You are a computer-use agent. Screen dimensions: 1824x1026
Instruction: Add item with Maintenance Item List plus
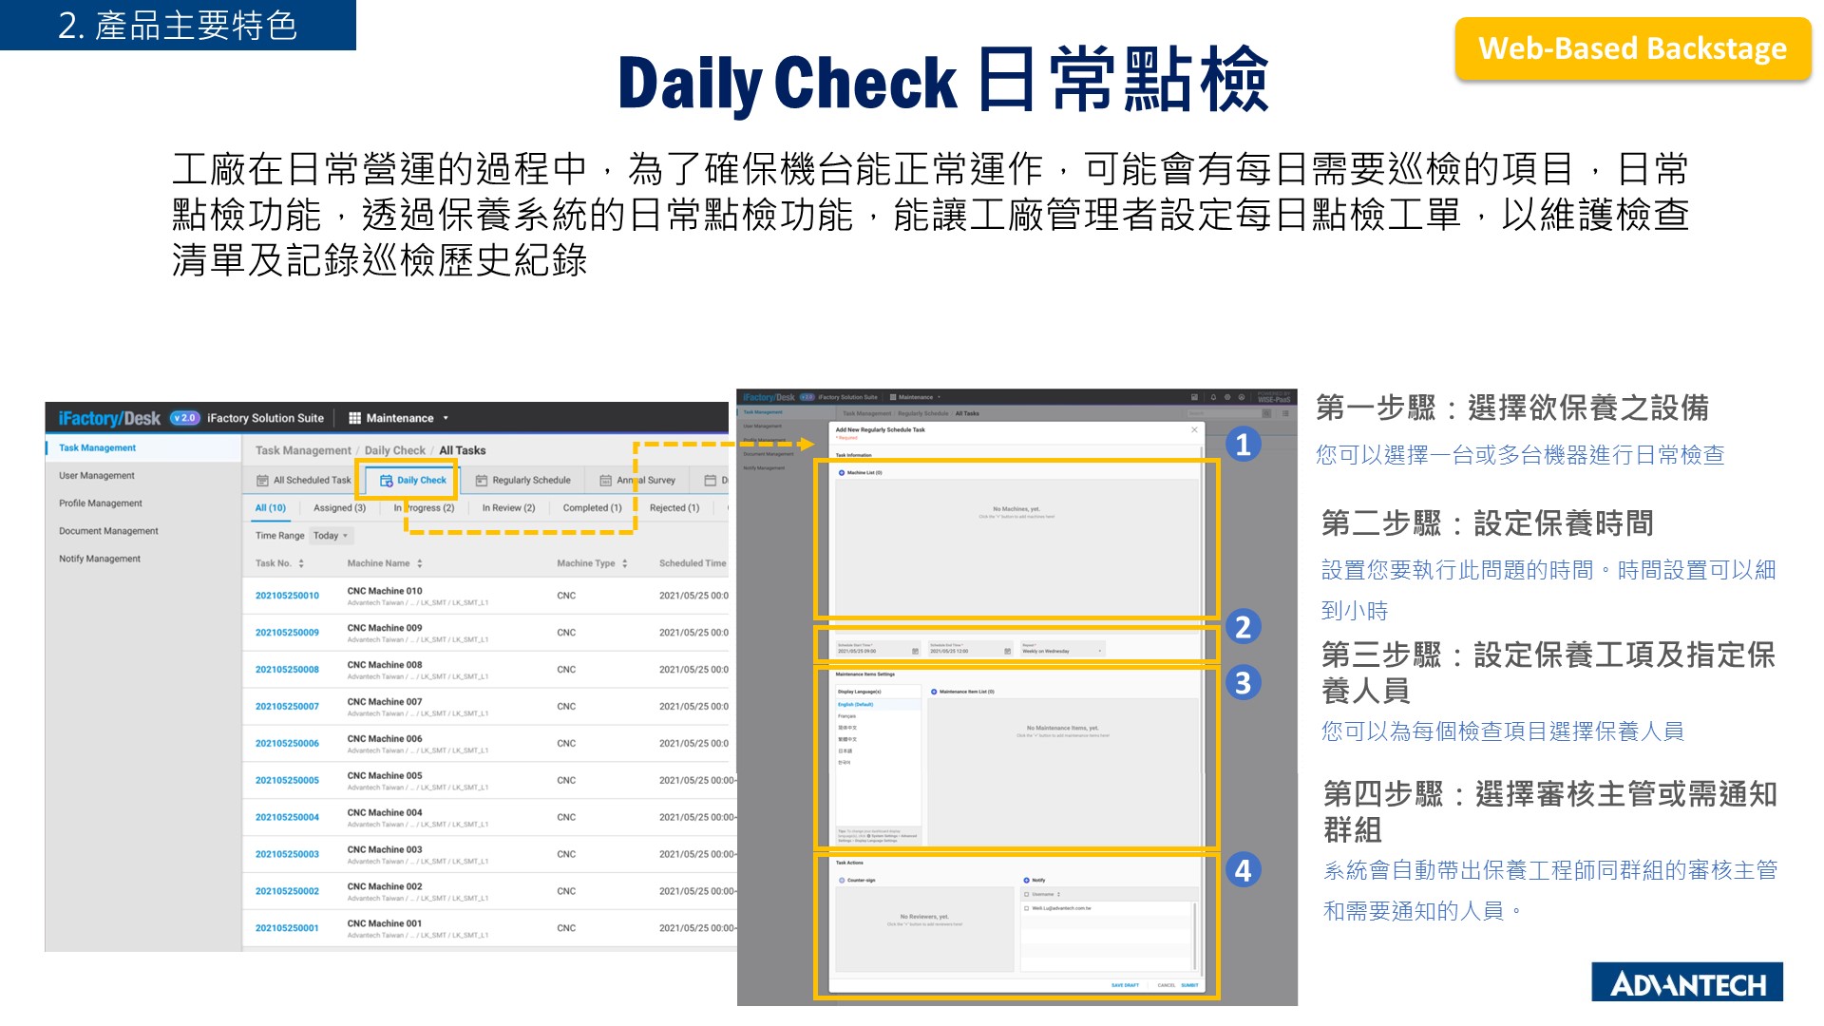[x=934, y=692]
